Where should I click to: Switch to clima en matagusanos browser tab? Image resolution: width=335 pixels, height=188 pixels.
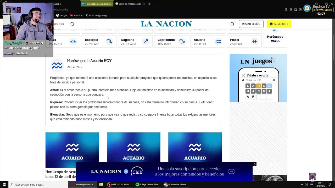click(130, 4)
